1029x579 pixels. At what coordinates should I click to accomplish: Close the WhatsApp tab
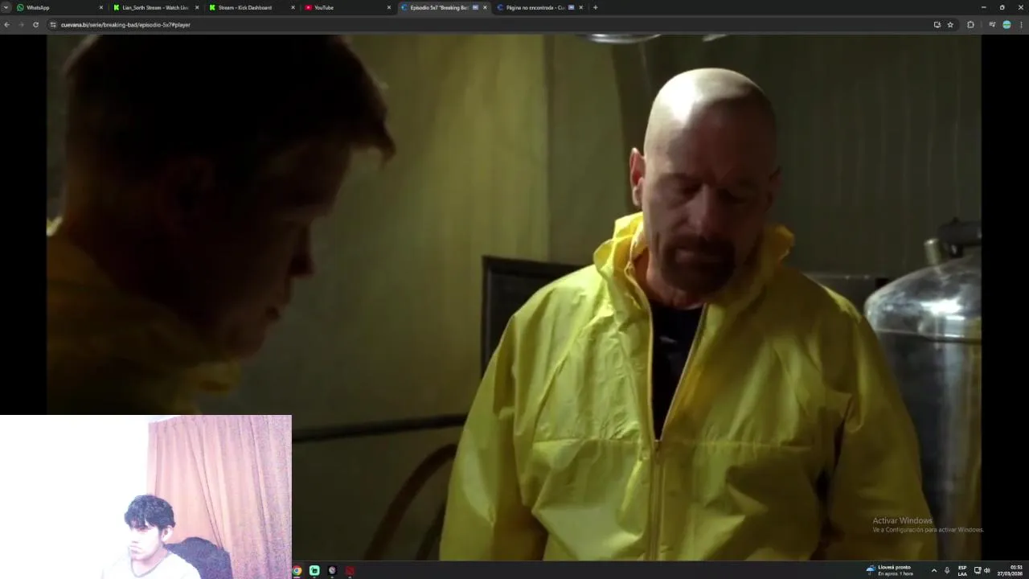pyautogui.click(x=100, y=7)
